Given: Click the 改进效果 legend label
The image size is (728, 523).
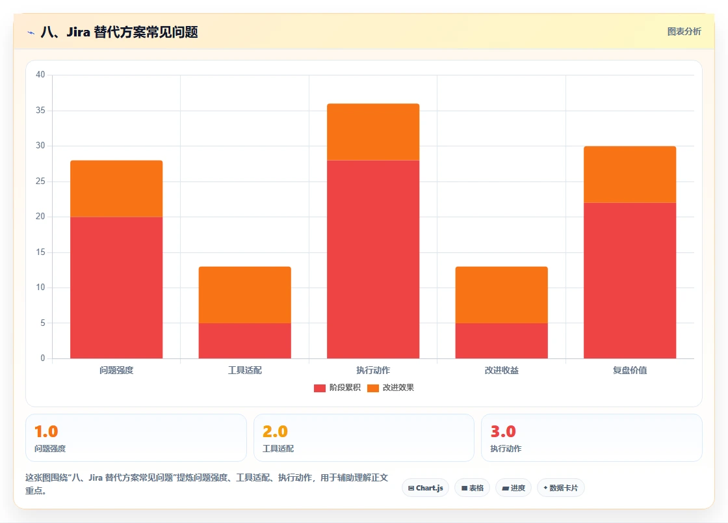Looking at the screenshot, I should tap(398, 388).
